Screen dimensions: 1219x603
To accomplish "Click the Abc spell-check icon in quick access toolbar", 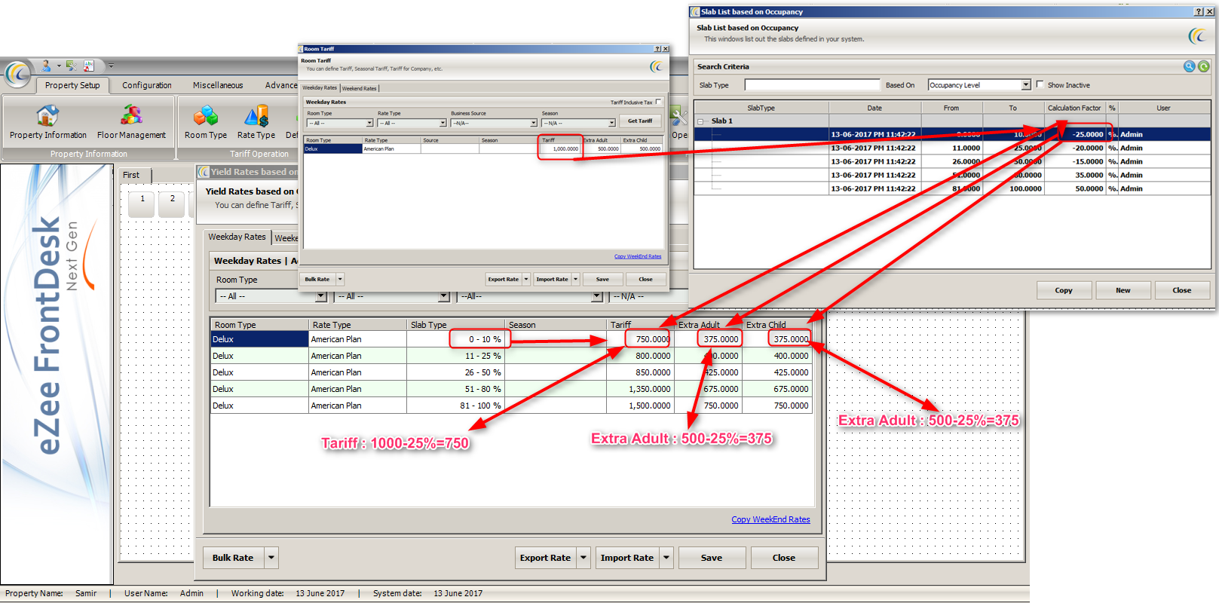I will pyautogui.click(x=89, y=66).
